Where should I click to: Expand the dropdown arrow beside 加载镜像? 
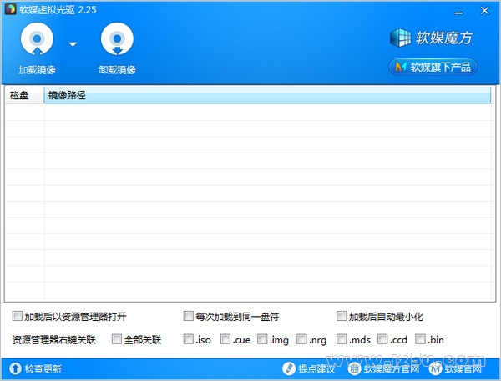[73, 44]
